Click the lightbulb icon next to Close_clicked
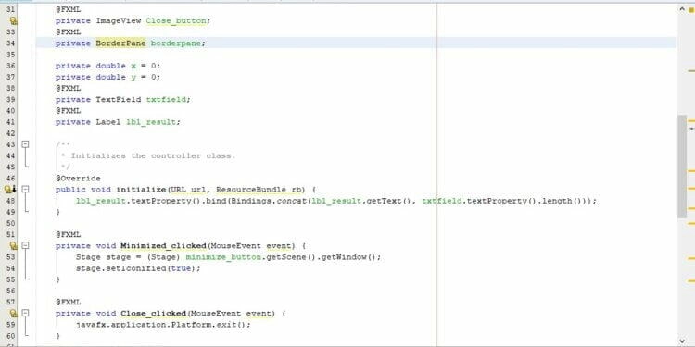This screenshot has width=695, height=347. [x=13, y=314]
